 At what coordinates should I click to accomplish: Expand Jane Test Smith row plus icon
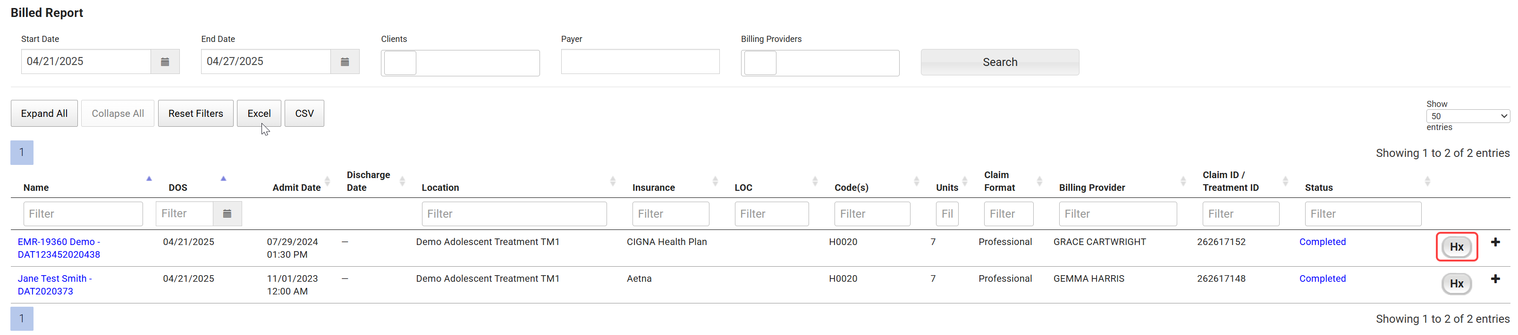click(x=1495, y=279)
